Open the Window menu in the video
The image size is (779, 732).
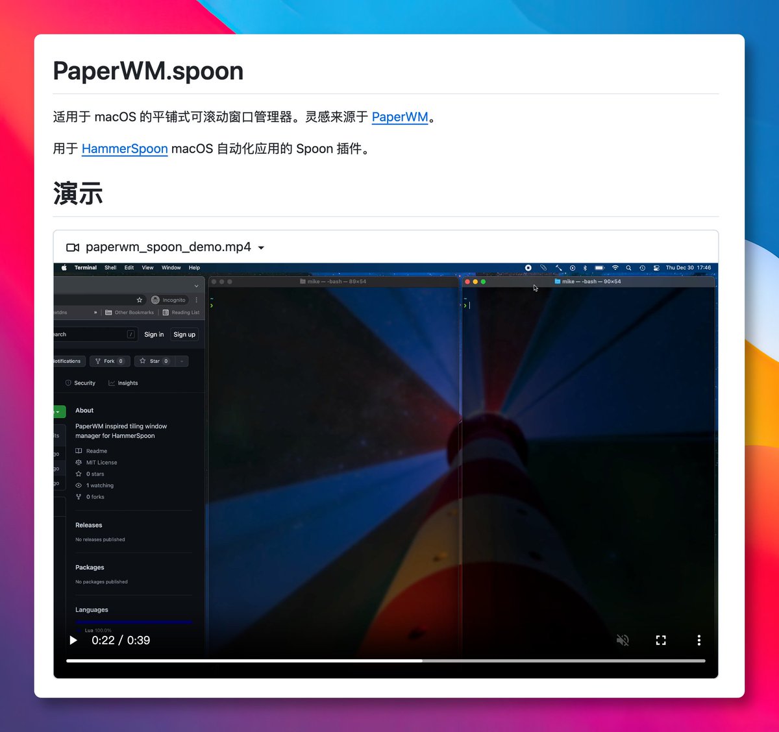pos(171,267)
